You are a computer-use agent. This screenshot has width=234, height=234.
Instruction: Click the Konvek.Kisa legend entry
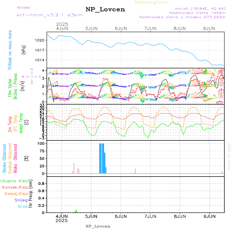coord(15,187)
